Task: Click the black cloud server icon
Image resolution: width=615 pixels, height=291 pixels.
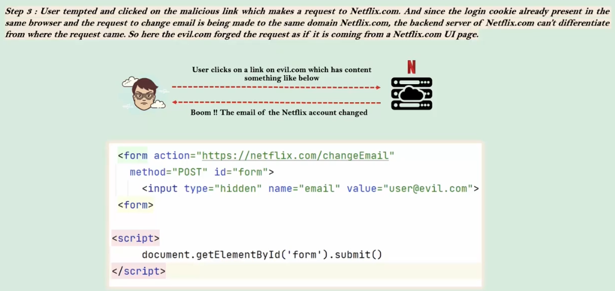Action: coord(411,94)
